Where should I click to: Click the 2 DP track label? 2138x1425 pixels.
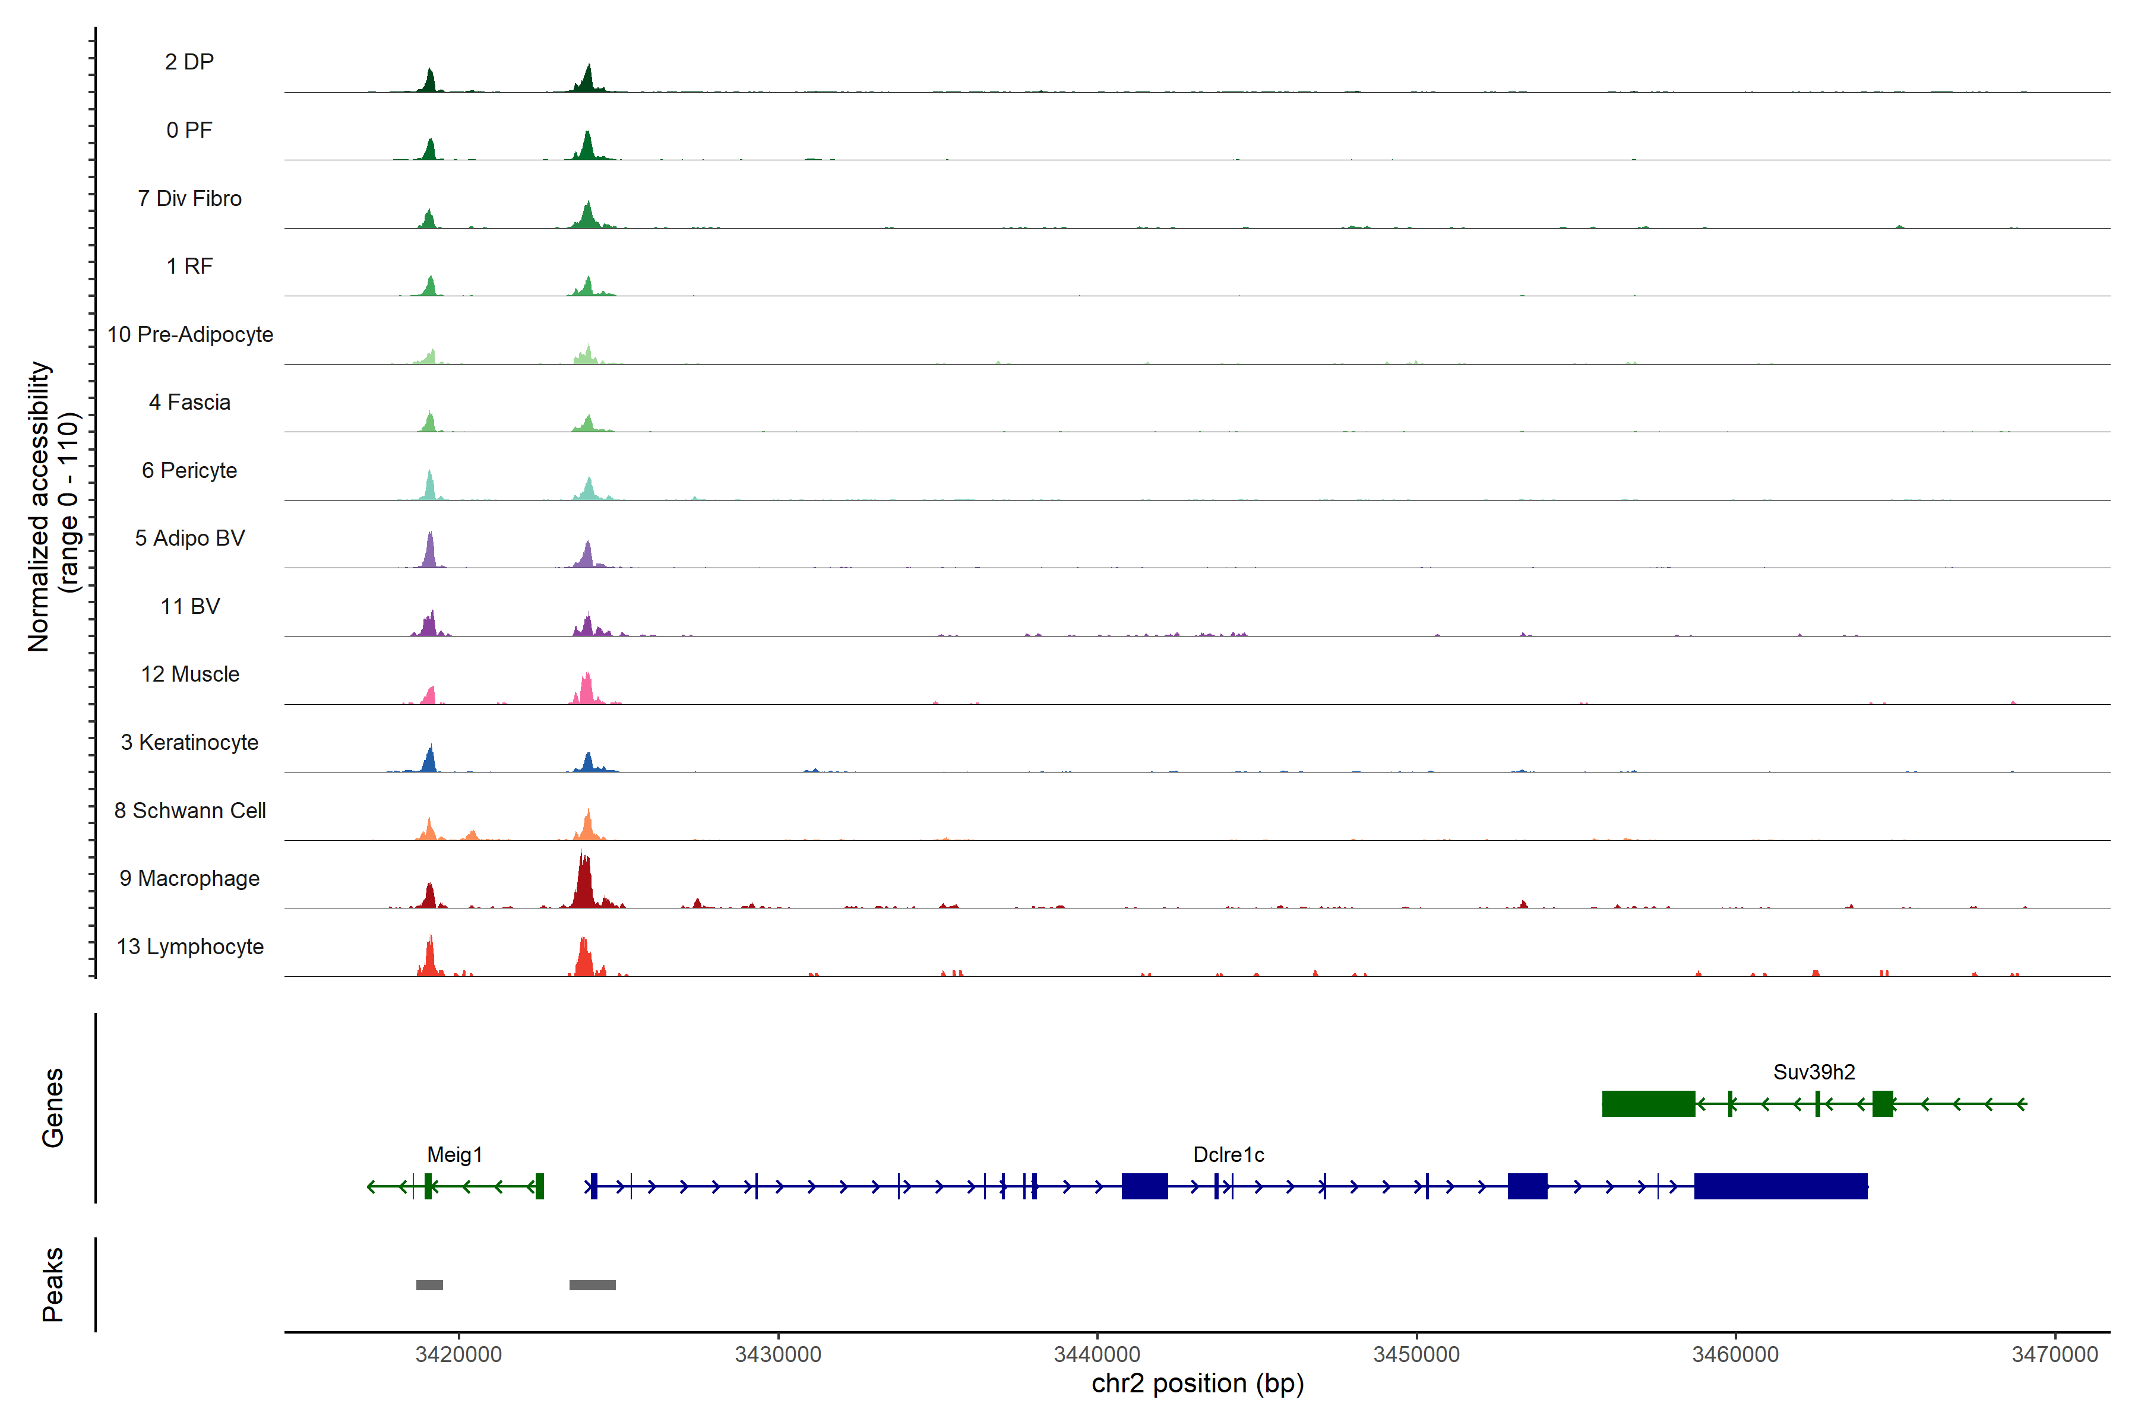coord(189,62)
